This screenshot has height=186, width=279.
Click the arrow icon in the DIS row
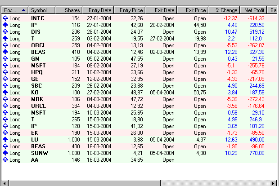point(5,31)
